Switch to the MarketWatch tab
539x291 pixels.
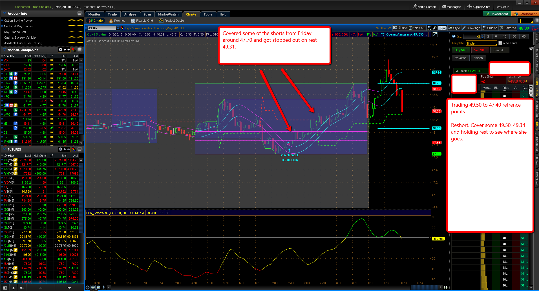pos(168,14)
